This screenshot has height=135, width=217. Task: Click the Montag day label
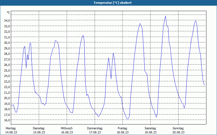click(11, 129)
